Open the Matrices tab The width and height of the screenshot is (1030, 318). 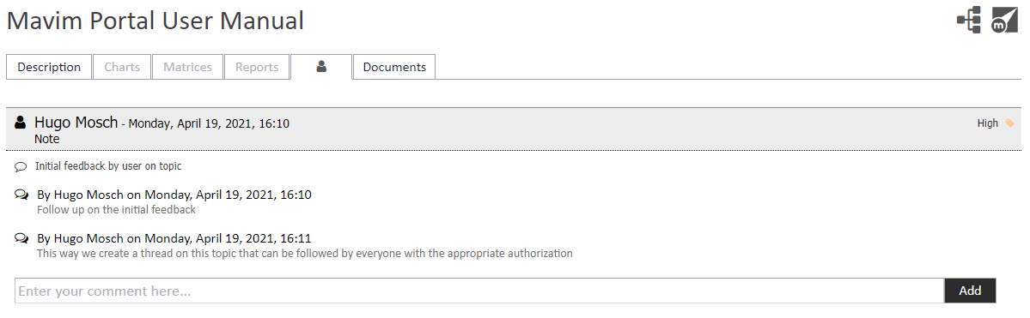(x=187, y=67)
